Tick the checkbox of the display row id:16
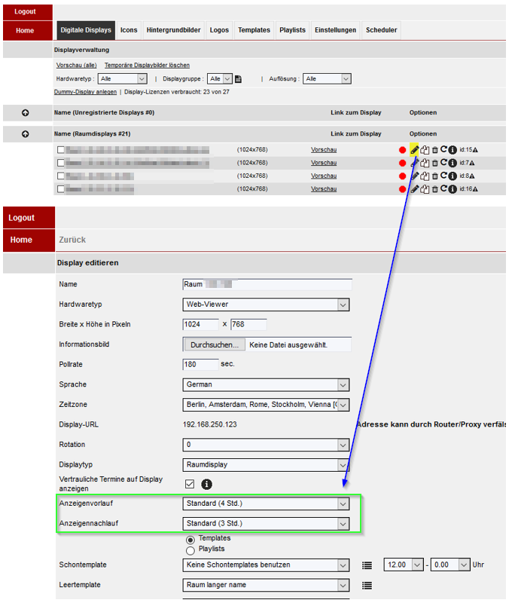This screenshot has height=603, width=512. pos(61,189)
